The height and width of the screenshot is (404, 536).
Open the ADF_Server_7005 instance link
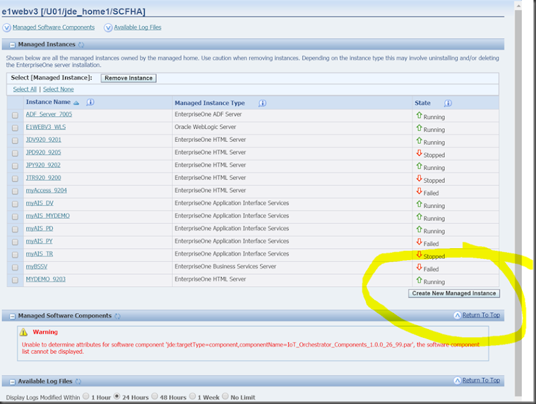point(49,114)
